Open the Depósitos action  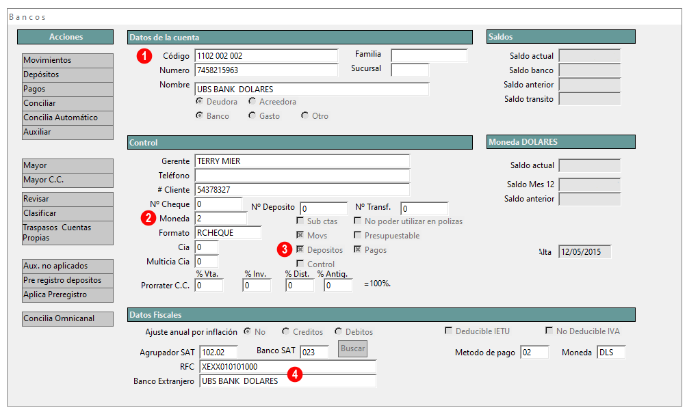(x=68, y=74)
